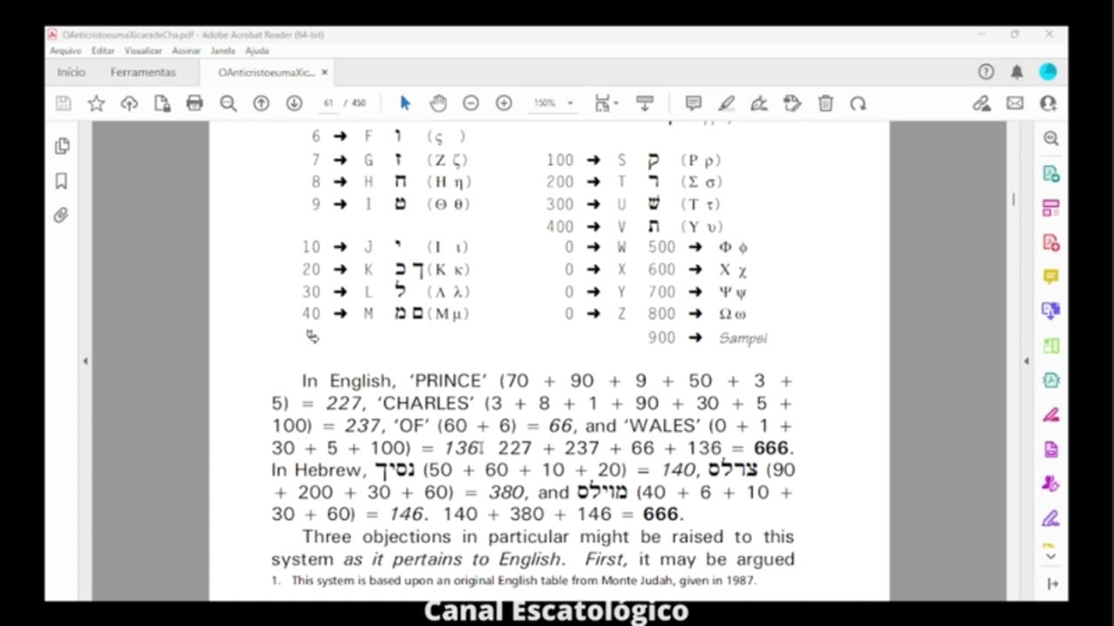Screen dimensions: 1114x626
Task: Open search tool in right pane
Action: (x=1051, y=138)
